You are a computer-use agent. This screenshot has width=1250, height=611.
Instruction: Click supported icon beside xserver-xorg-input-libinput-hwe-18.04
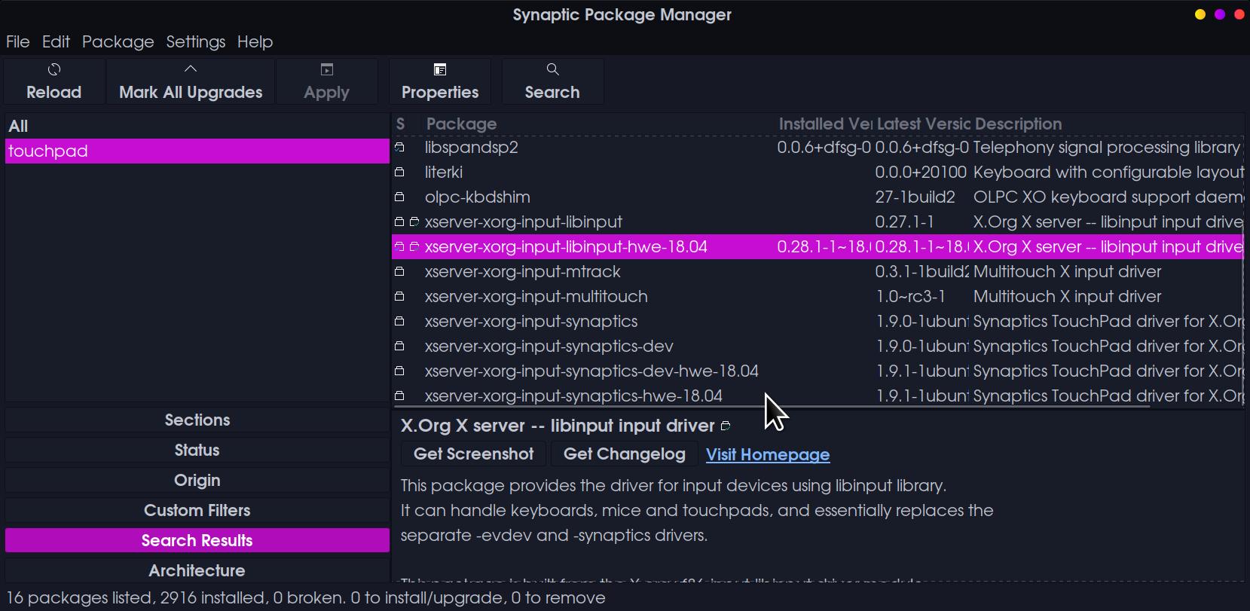[414, 246]
